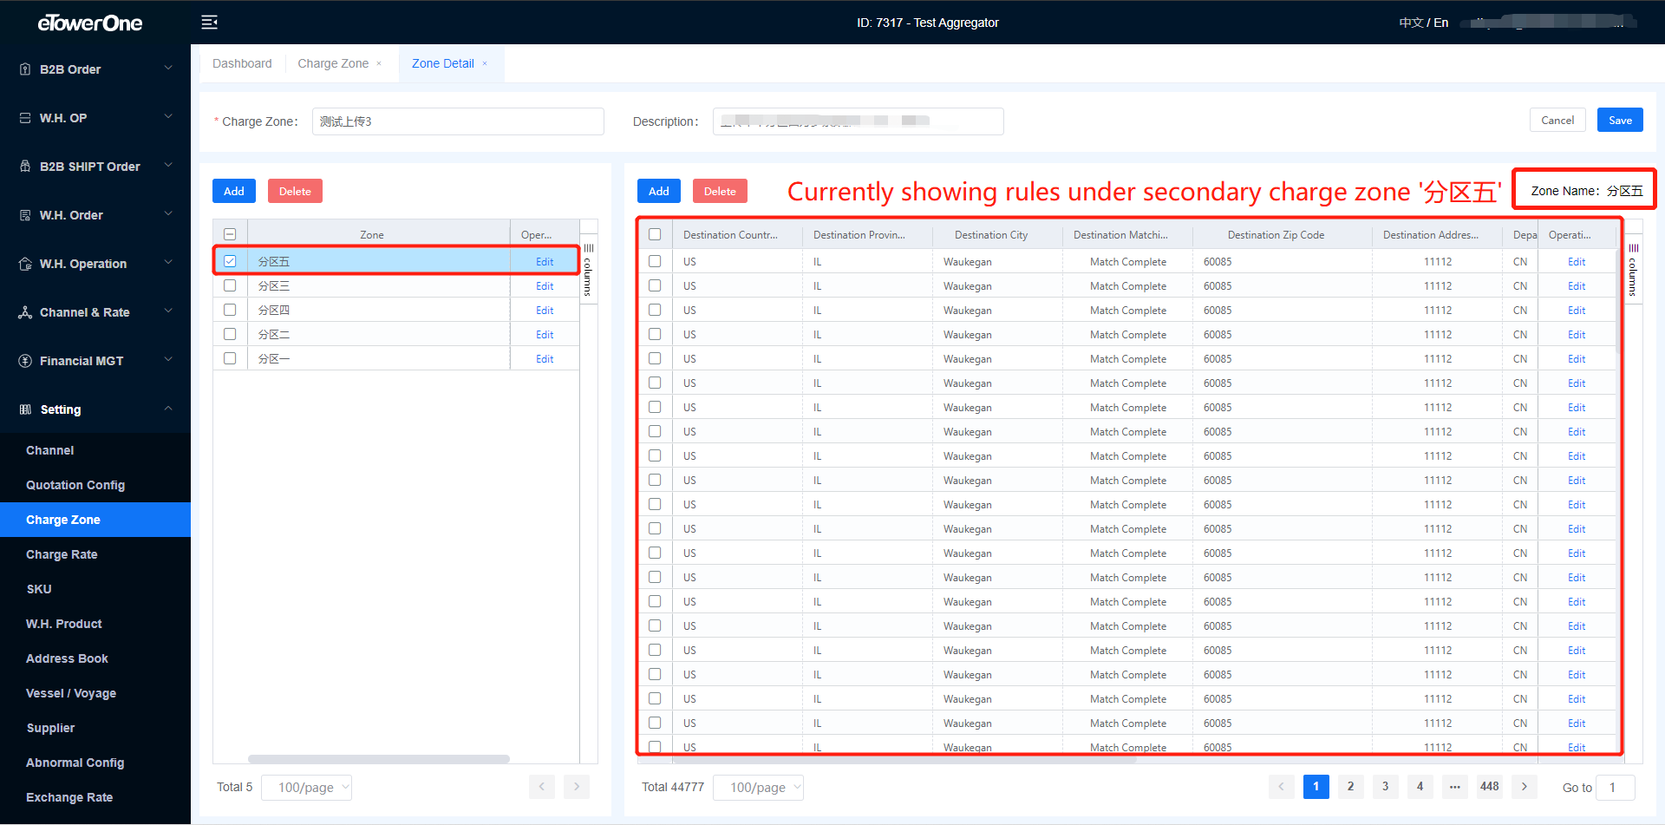
Task: Focus the Charge Zone name input
Action: tap(458, 121)
